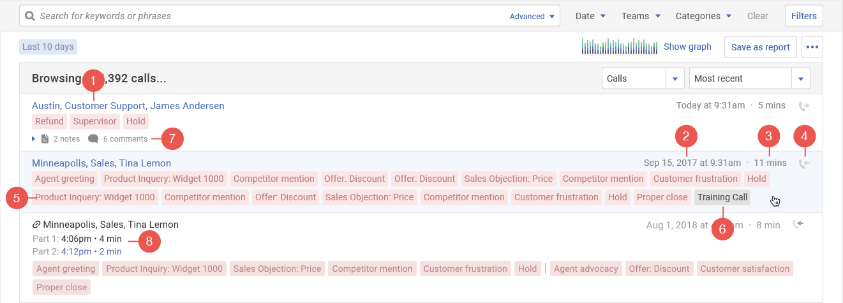Click the call direction icon on Aug 1 call
Image resolution: width=843 pixels, height=303 pixels.
pyautogui.click(x=797, y=225)
